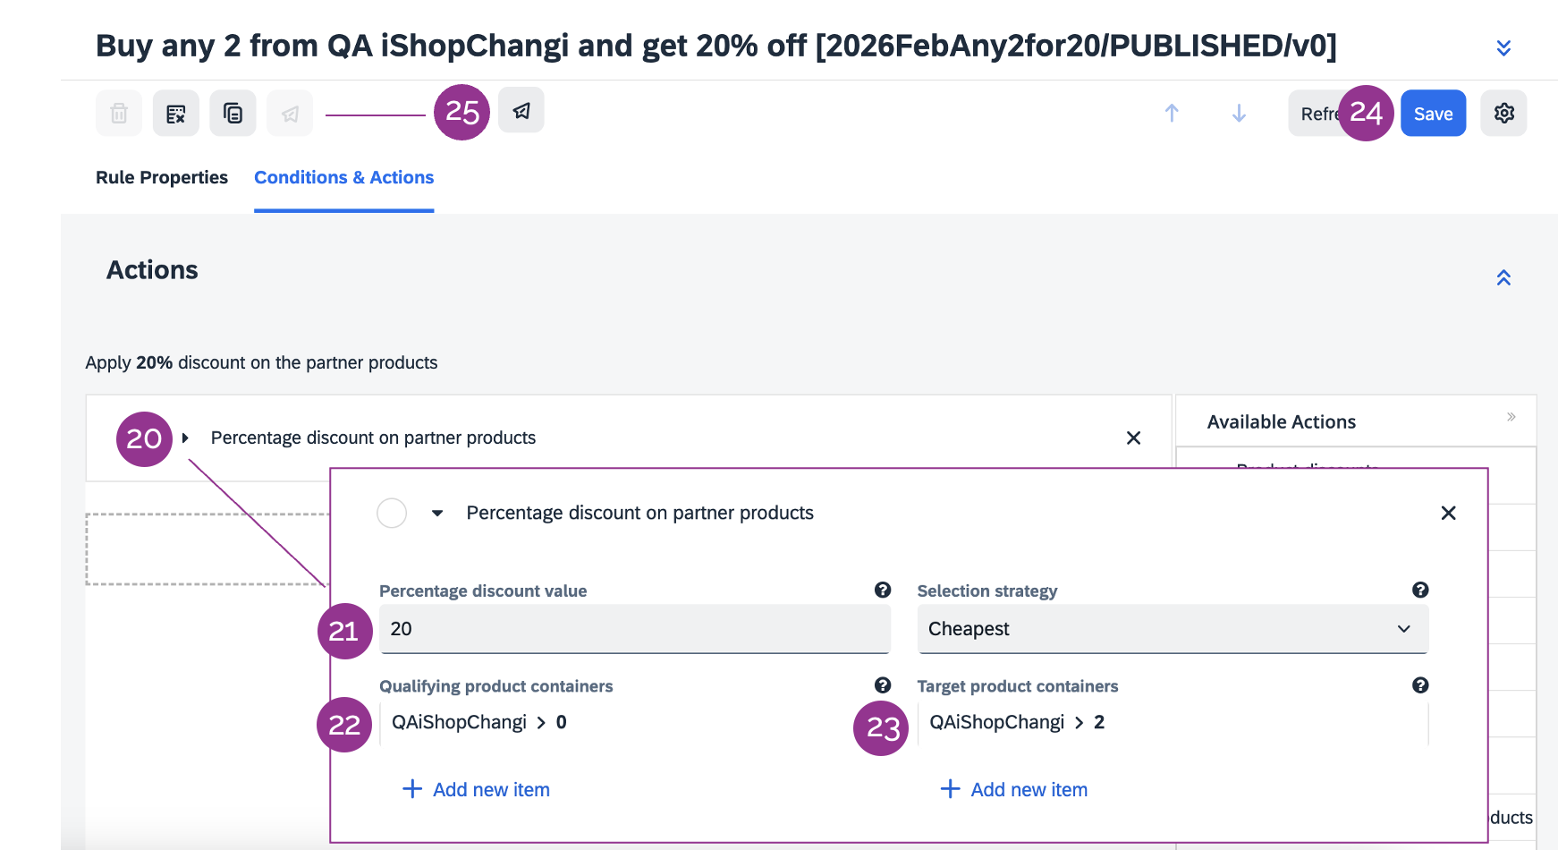Click the move up arrow icon
The image size is (1558, 850).
point(1172,114)
